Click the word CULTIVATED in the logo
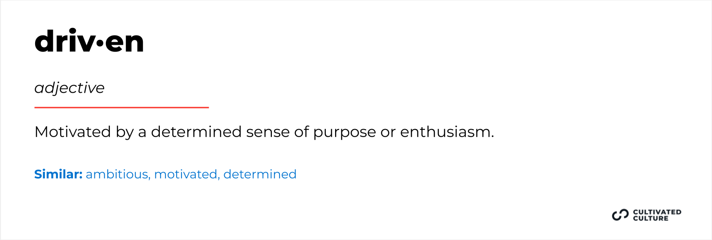Screen dimensions: 712x240 click(657, 212)
